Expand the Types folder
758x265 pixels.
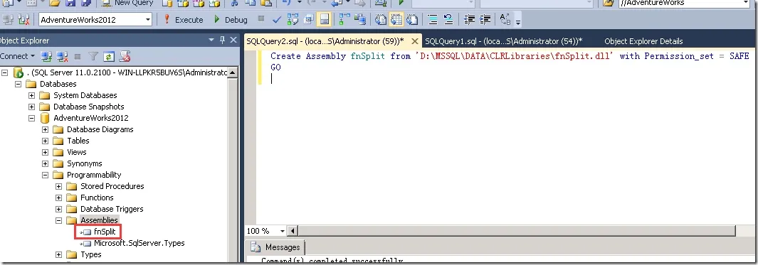[59, 254]
